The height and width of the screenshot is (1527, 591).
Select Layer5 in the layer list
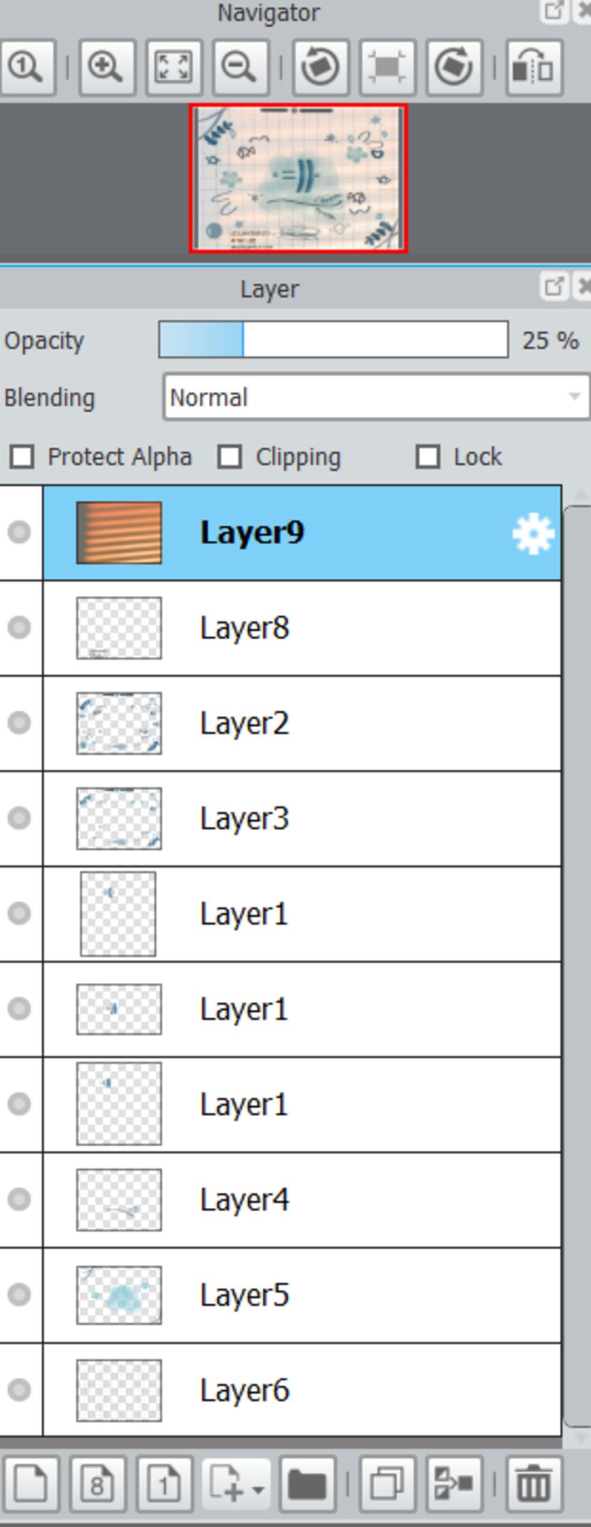coord(302,1295)
